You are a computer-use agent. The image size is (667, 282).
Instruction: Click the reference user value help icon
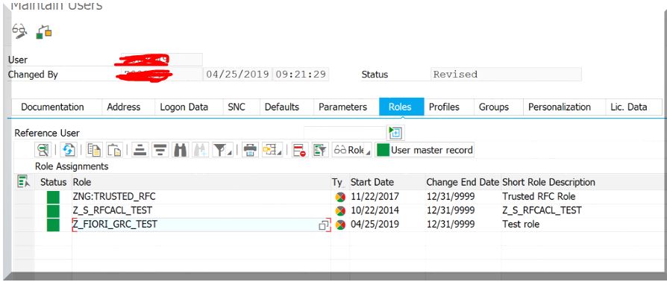[395, 133]
